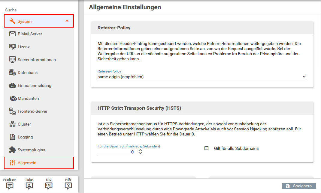
Task: Open Lizenz via its certificate icon
Action: (12, 47)
